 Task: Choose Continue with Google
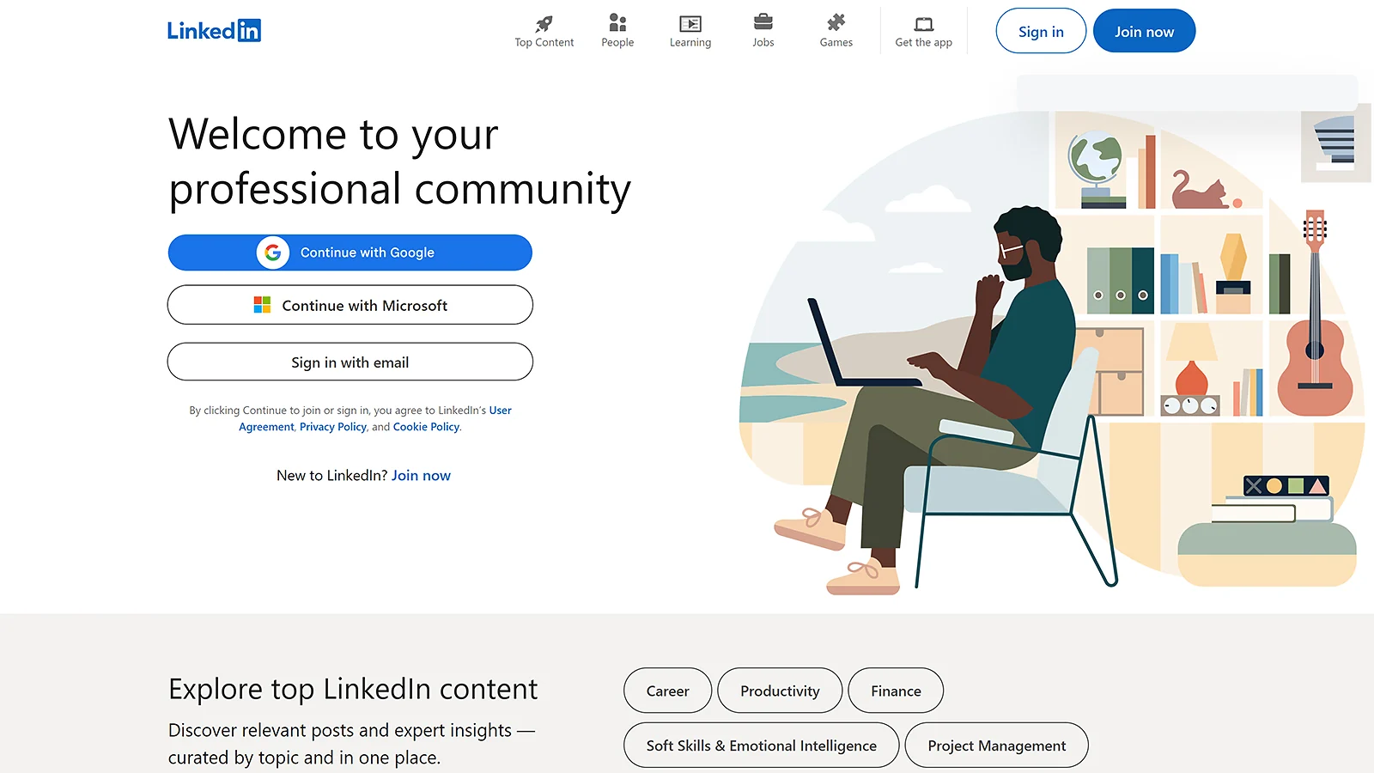(350, 253)
